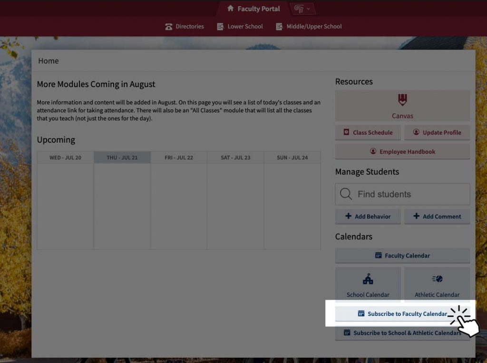Click the Athletic Calendar ball icon
The height and width of the screenshot is (363, 487).
[437, 279]
